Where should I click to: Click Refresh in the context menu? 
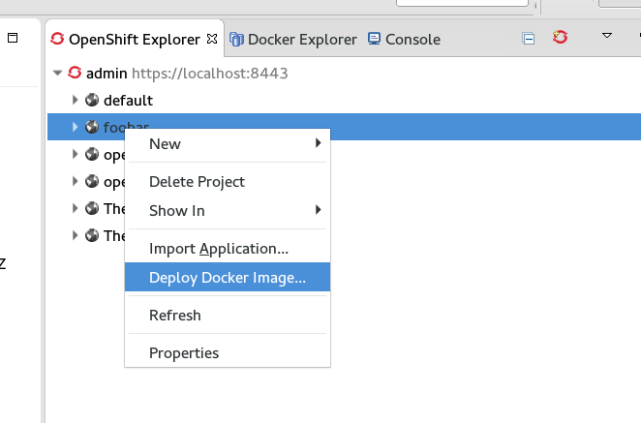click(175, 316)
